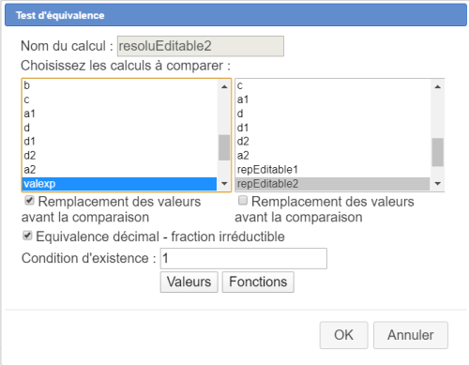Click the left list's scrollbar thumb

click(224, 147)
